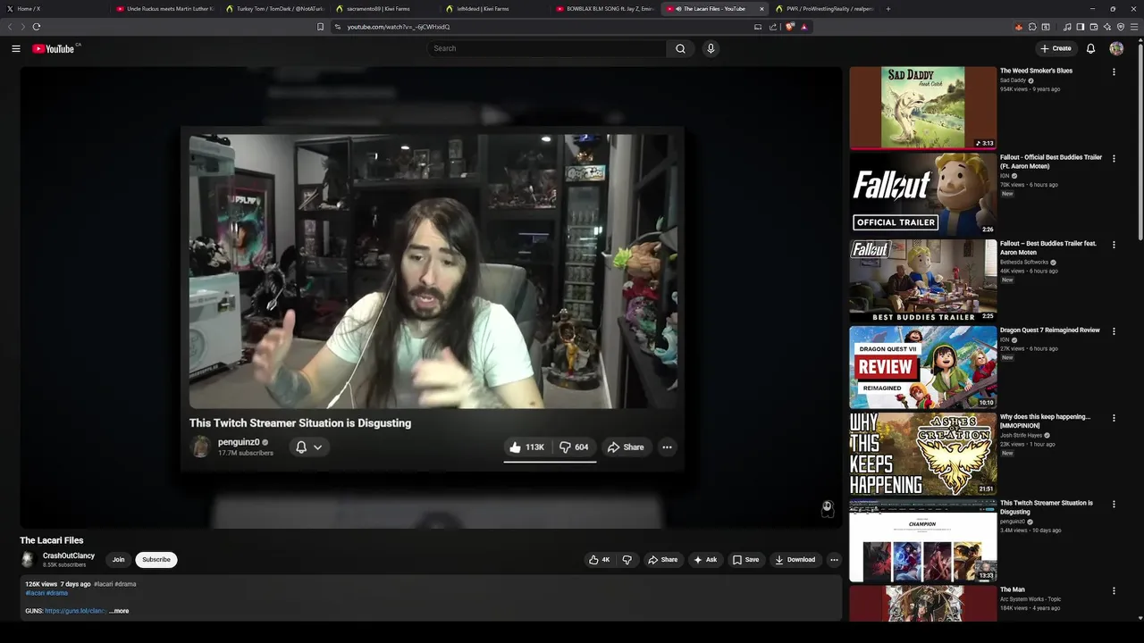Switch to Turkey Tom / TomDark tab
This screenshot has height=643, width=1144.
(274, 9)
